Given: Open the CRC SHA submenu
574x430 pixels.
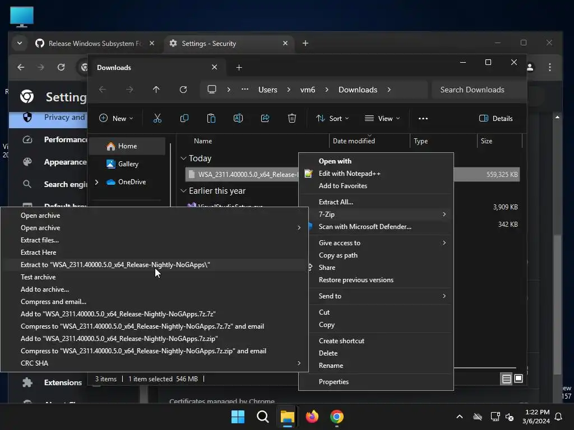Looking at the screenshot, I should coord(154,363).
